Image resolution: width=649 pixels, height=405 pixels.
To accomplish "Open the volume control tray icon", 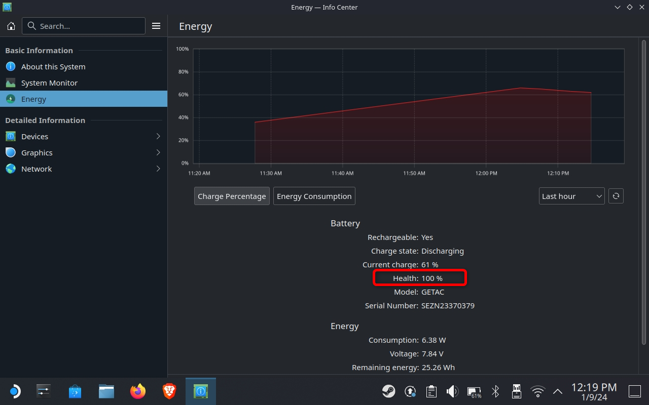I will [452, 391].
